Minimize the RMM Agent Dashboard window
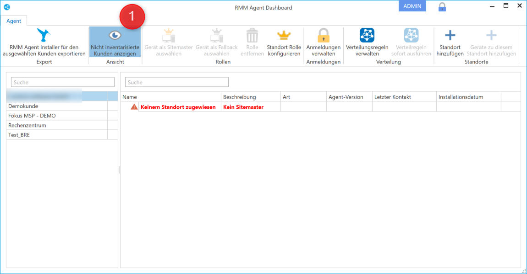Viewport: 527px width, 274px height. 492,6
